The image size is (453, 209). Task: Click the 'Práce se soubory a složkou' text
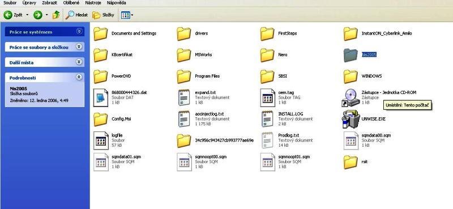39,48
